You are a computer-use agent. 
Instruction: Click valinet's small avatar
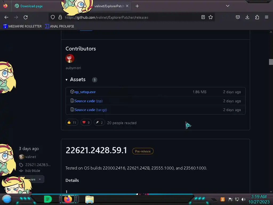21,157
